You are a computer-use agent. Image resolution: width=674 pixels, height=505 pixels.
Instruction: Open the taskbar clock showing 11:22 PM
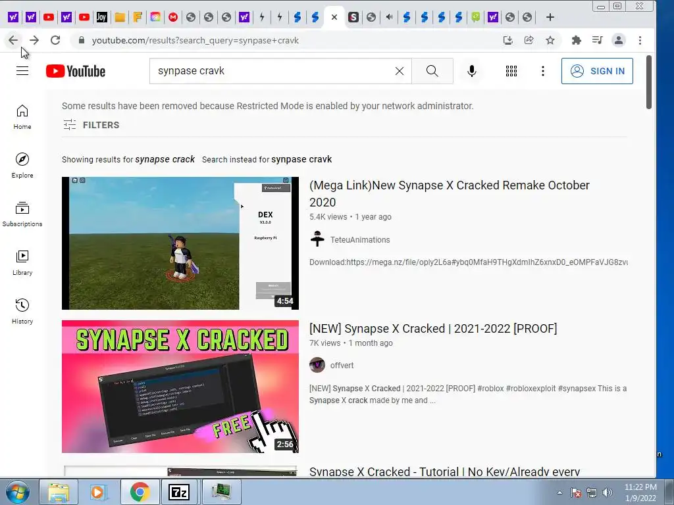(640, 493)
